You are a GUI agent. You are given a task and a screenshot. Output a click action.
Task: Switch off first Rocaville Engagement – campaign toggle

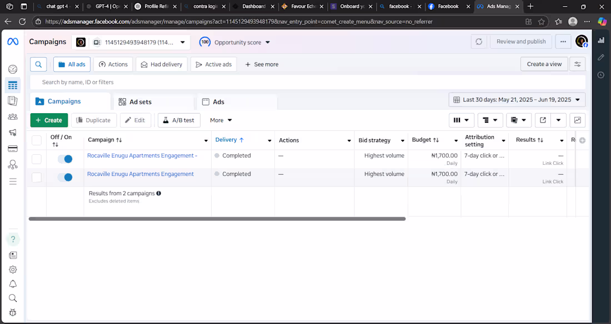tap(65, 159)
